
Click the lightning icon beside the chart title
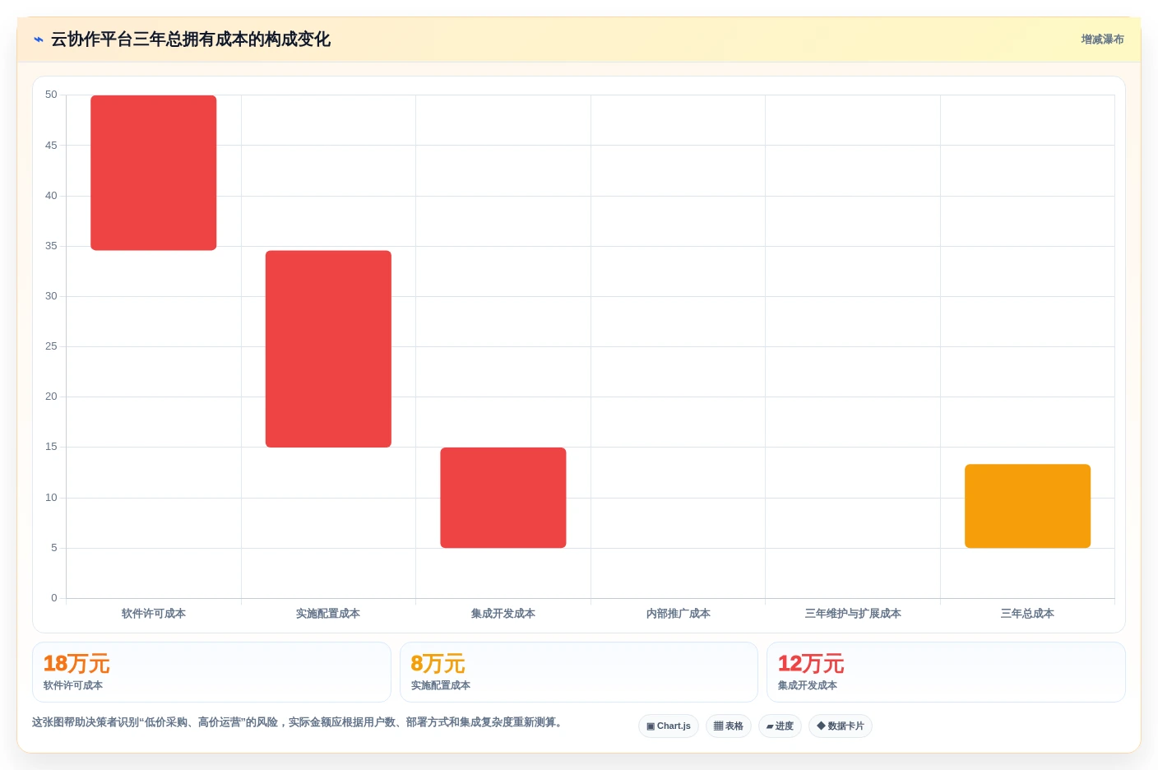39,39
